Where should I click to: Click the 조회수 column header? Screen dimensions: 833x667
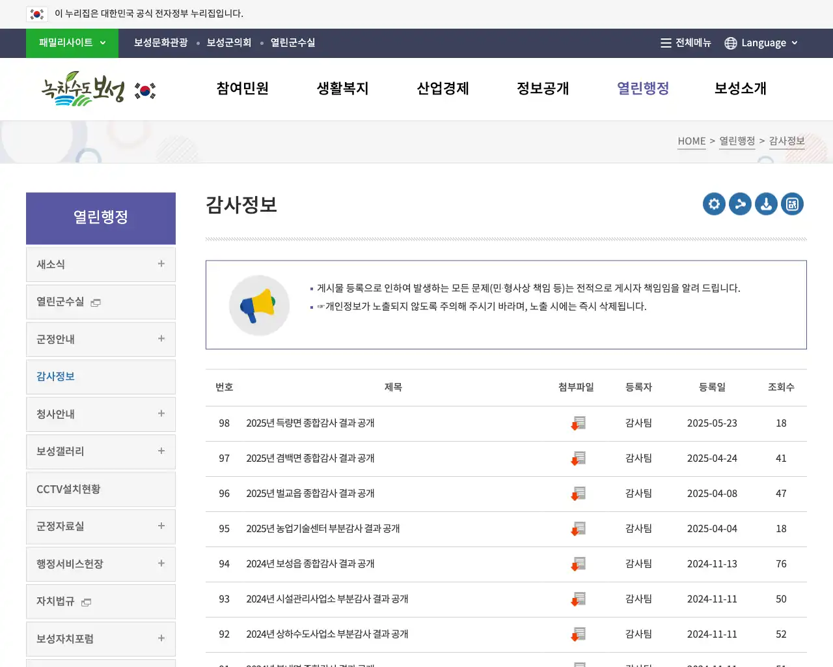coord(781,387)
